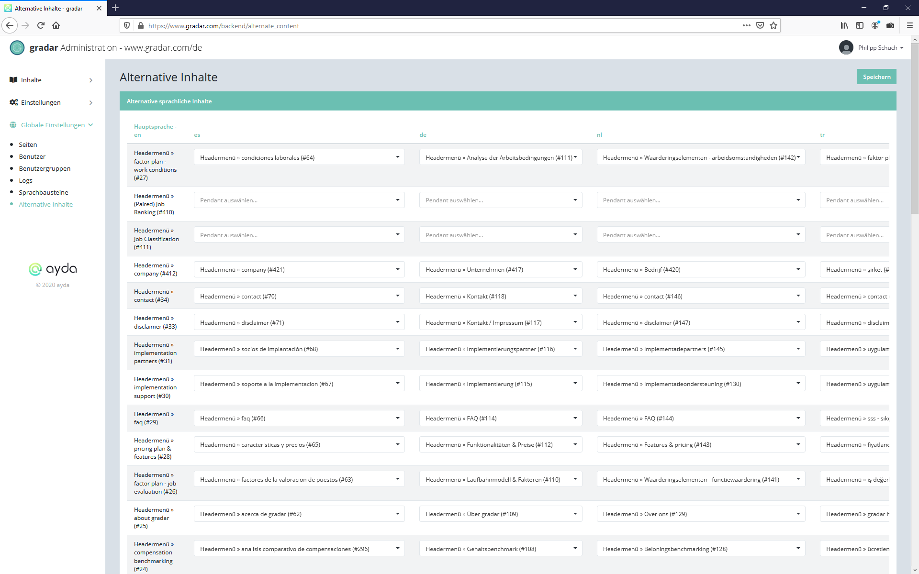Go to browser home icon
The height and width of the screenshot is (574, 919).
pyautogui.click(x=56, y=25)
